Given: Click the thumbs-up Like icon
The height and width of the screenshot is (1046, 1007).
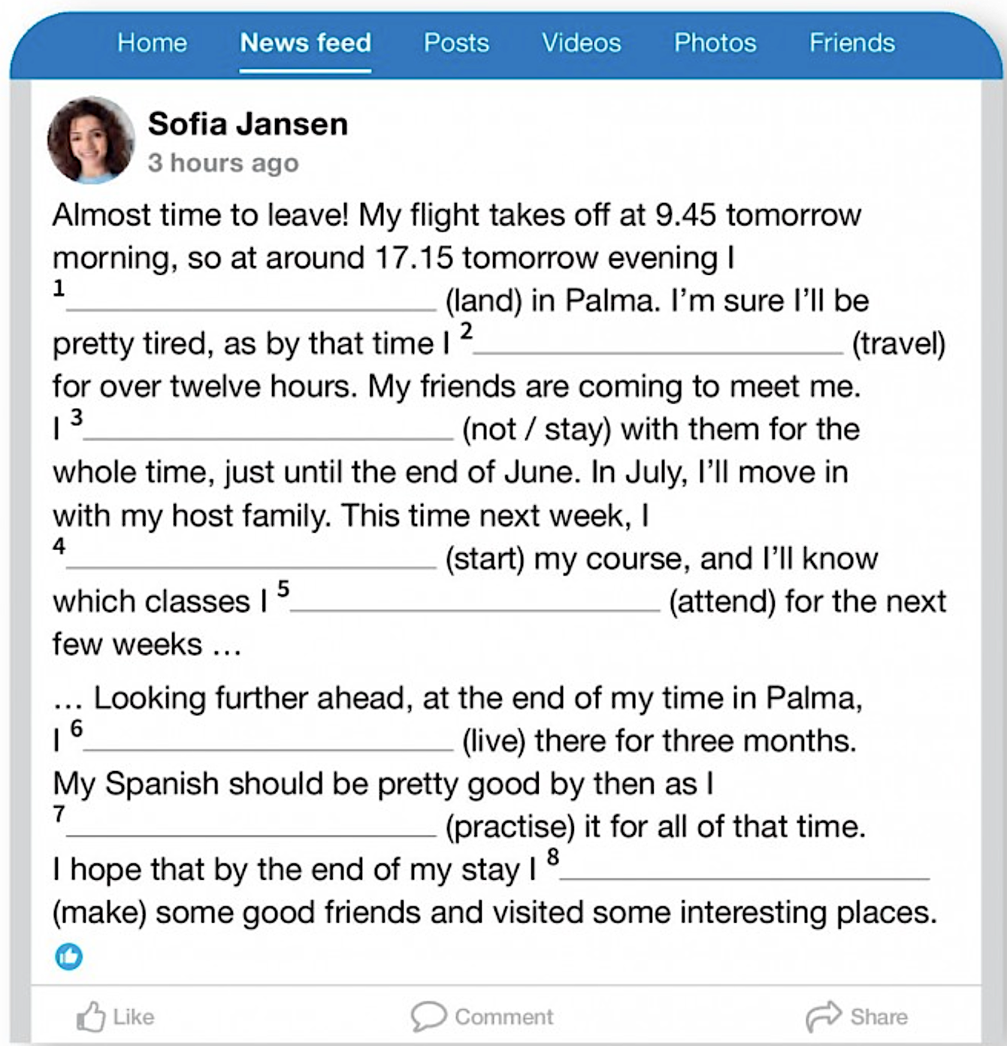Looking at the screenshot, I should tap(91, 1017).
